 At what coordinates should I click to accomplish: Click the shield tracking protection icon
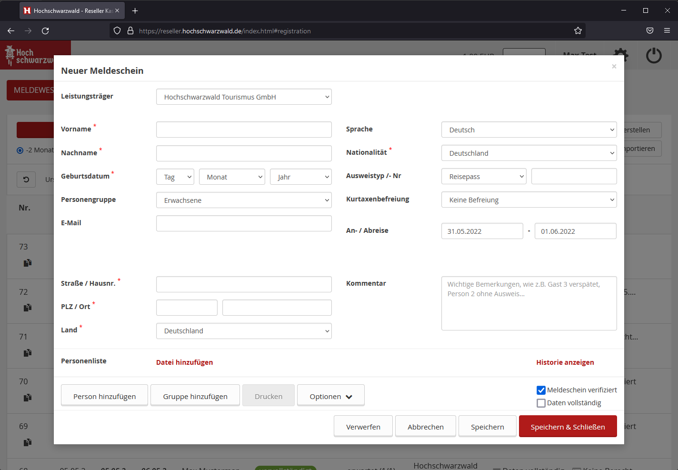click(117, 31)
